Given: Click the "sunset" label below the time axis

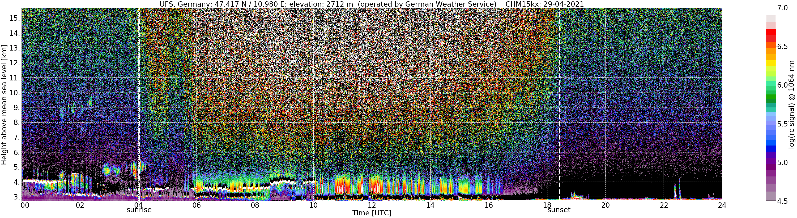Looking at the screenshot, I should (x=559, y=210).
